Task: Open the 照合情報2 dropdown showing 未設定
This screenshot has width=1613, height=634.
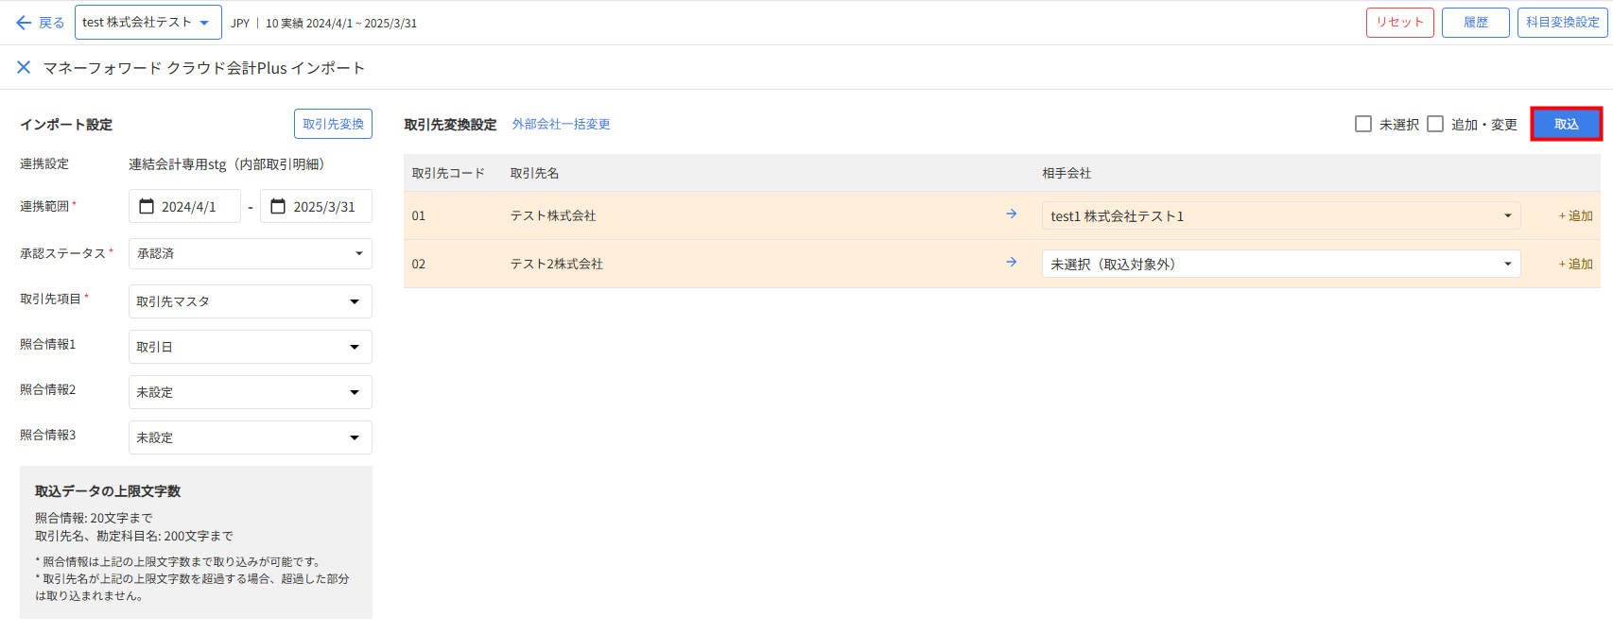Action: (x=251, y=392)
